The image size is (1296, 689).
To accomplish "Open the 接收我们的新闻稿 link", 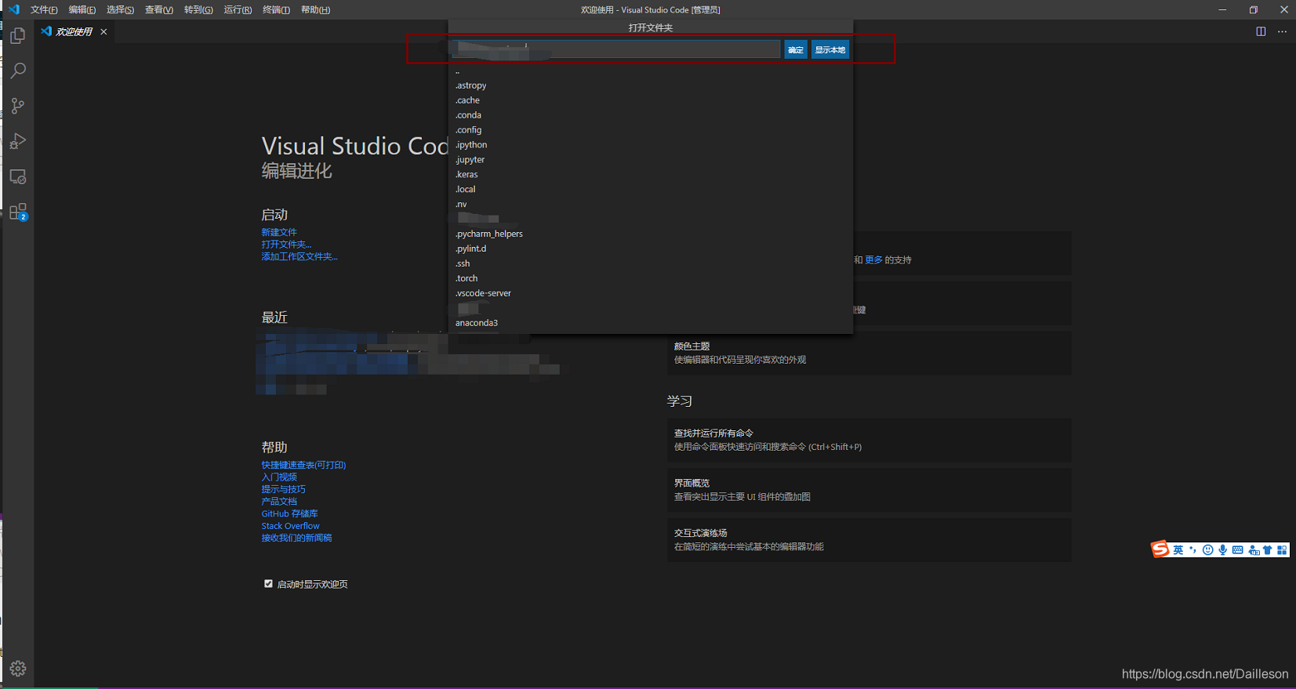I will point(296,538).
